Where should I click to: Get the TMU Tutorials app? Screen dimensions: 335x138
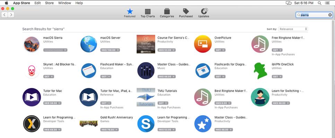tap(163, 103)
